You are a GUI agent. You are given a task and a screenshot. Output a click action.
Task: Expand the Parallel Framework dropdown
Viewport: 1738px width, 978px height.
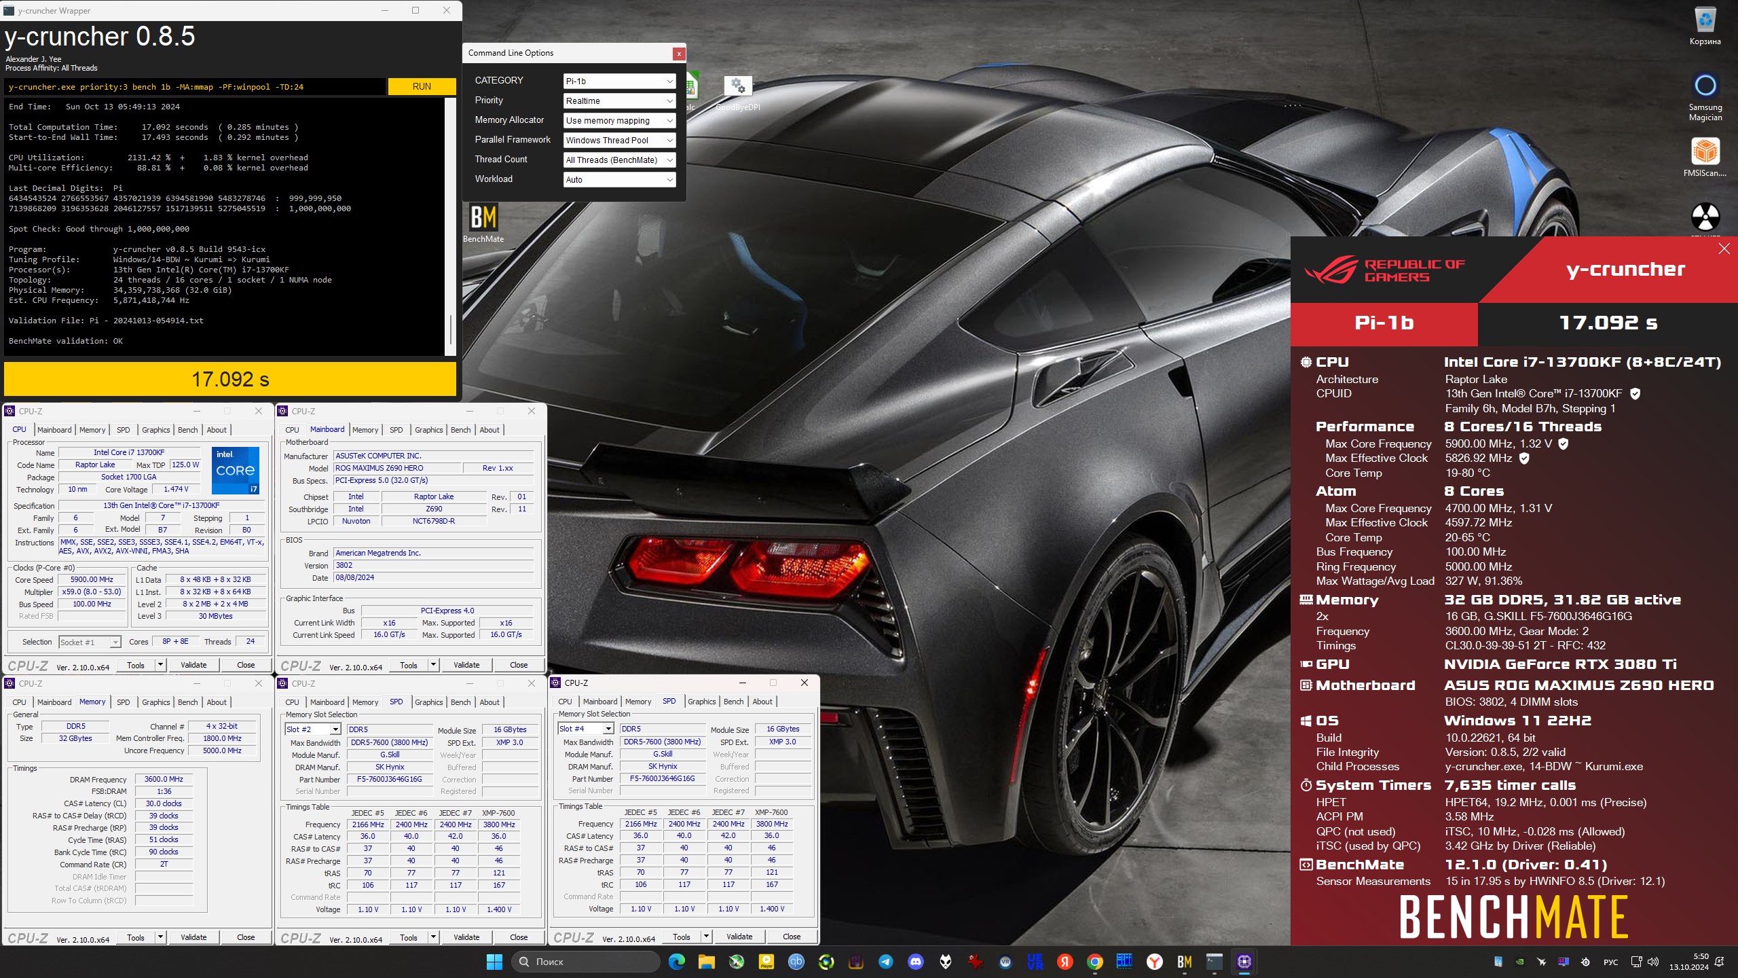click(619, 140)
